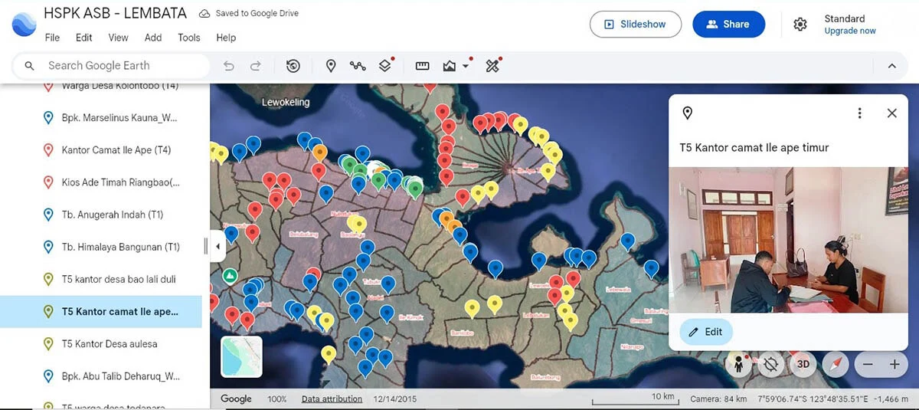Open historical imagery clock icon
Viewport: 919px width, 410px height.
point(293,66)
